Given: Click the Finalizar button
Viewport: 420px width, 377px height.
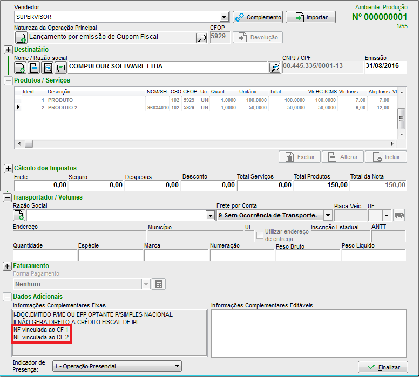Looking at the screenshot, I should pyautogui.click(x=383, y=367).
